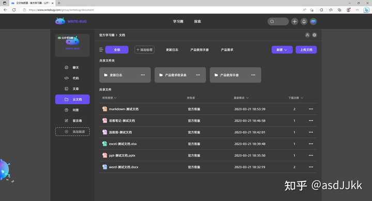Open the excel-测试文档.xlsx file

(122, 144)
